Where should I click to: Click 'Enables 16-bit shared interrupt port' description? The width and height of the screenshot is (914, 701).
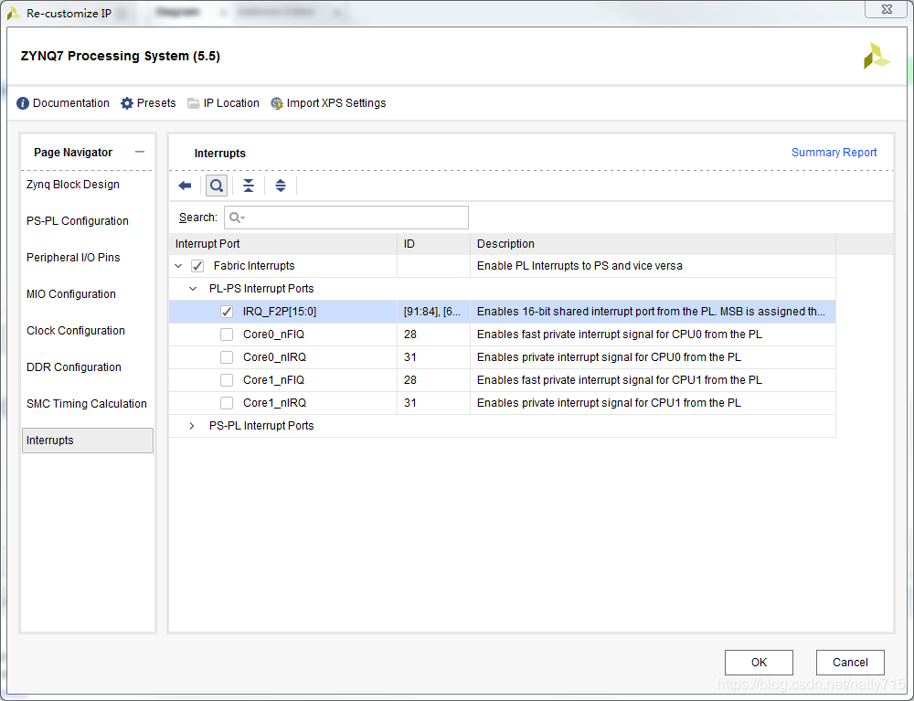tap(651, 312)
